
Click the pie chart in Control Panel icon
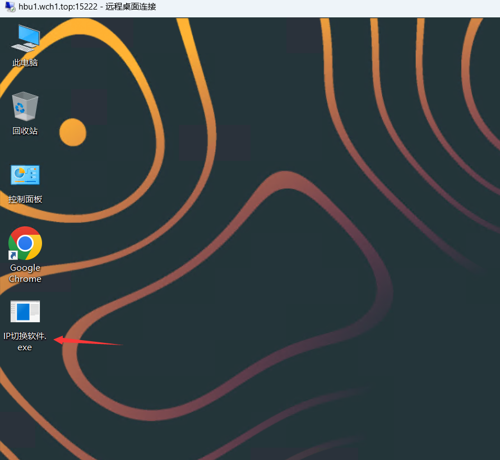(x=20, y=174)
